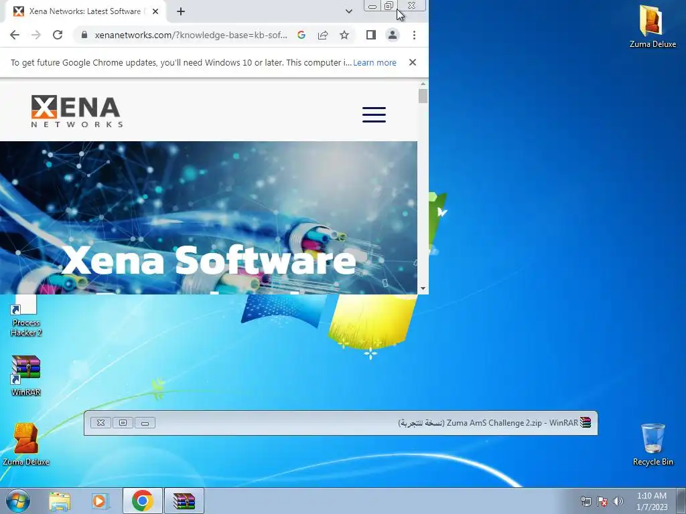
Task: Select the Process Hacker 2 shortcut
Action: click(26, 316)
